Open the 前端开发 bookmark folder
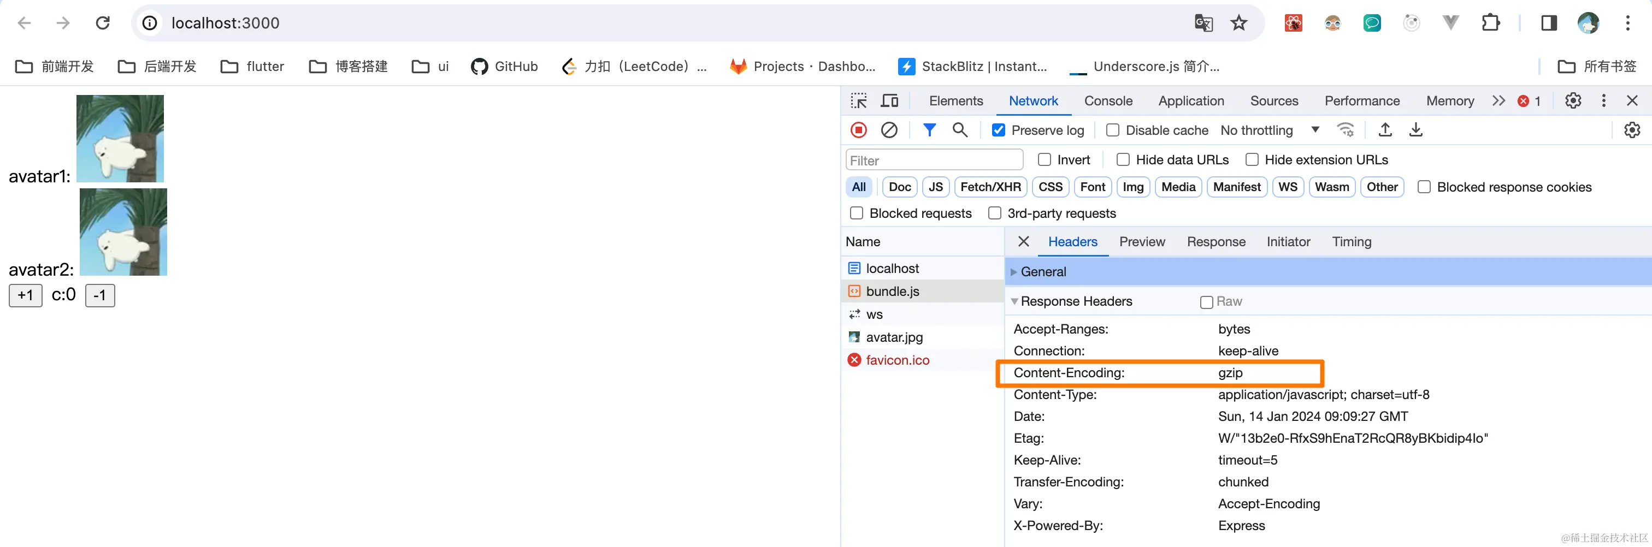This screenshot has width=1652, height=547. [x=55, y=67]
